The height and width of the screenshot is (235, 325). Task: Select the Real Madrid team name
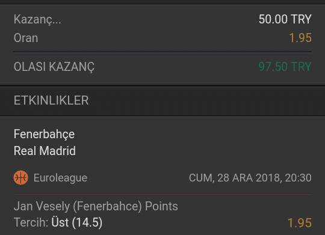coord(45,151)
